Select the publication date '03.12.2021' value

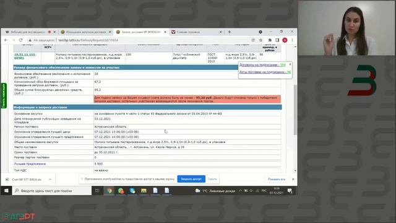[102, 118]
